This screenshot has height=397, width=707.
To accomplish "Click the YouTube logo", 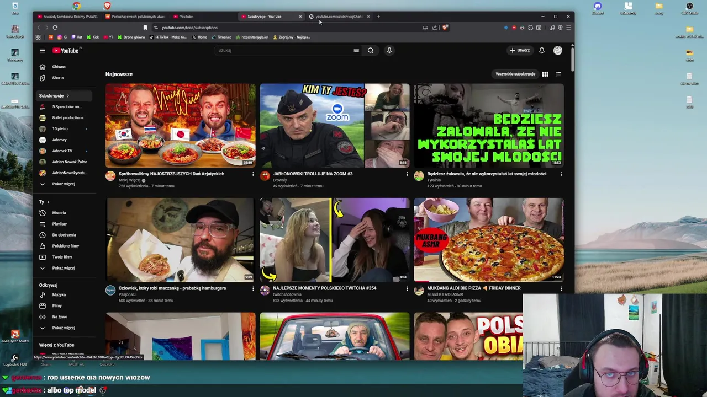I will [x=66, y=50].
